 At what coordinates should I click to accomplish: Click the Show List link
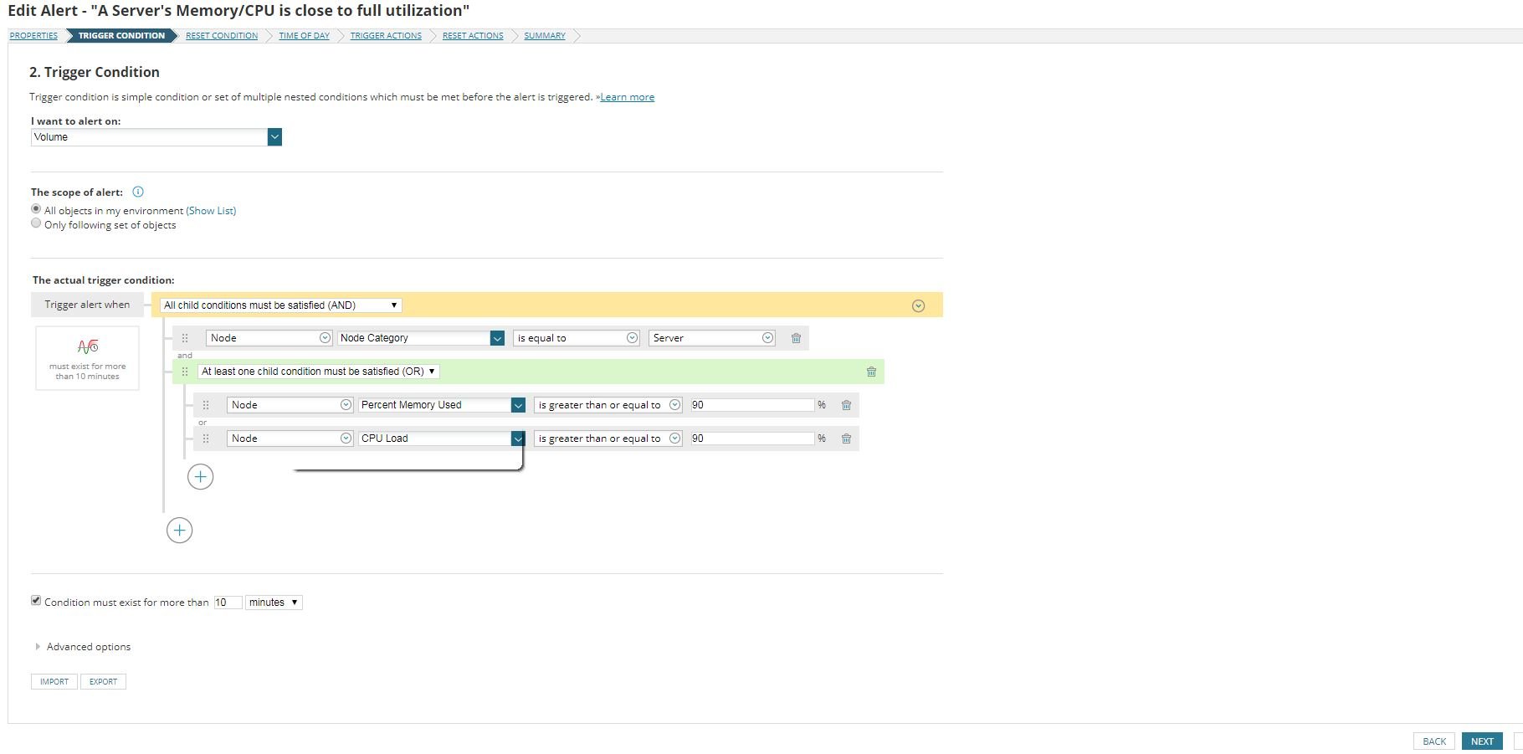(211, 211)
